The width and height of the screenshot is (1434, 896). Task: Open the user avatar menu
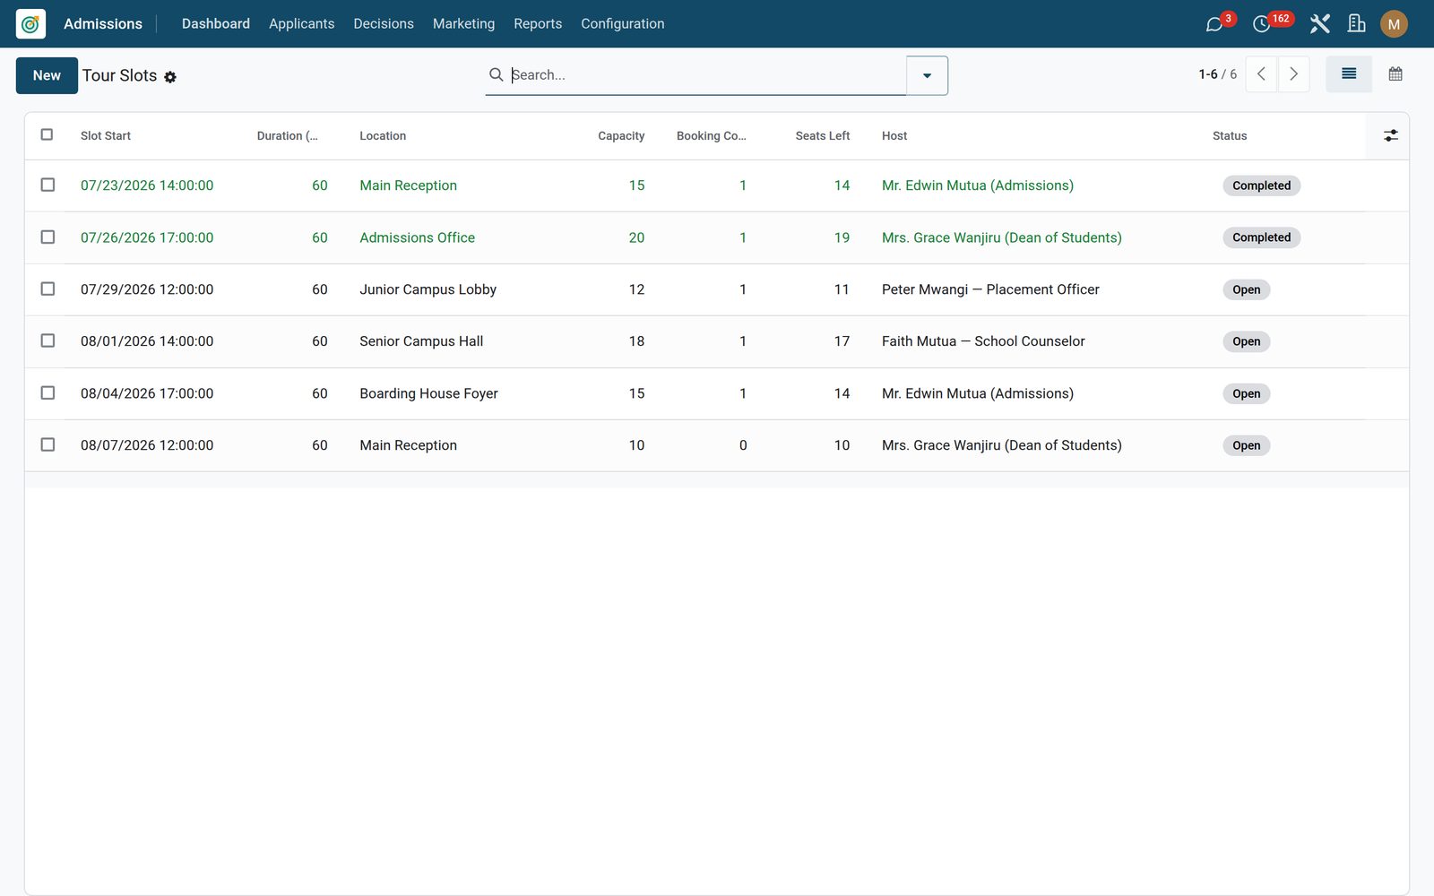click(x=1394, y=24)
